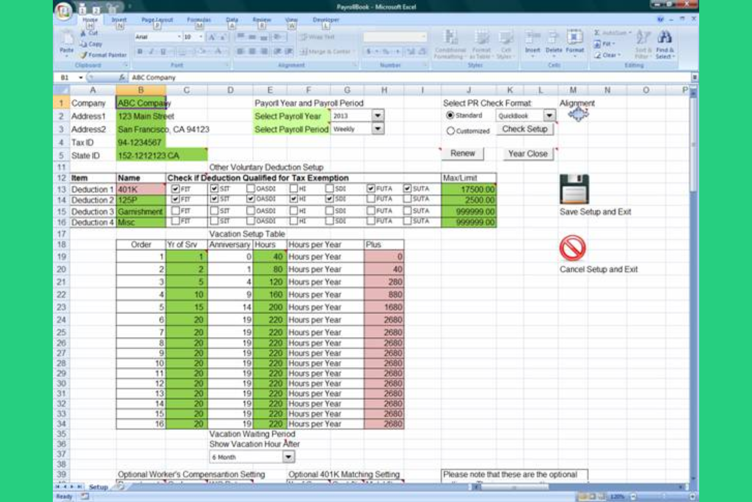The image size is (752, 502).
Task: Select Max/Limit cell 17500.00
Action: pyautogui.click(x=468, y=189)
